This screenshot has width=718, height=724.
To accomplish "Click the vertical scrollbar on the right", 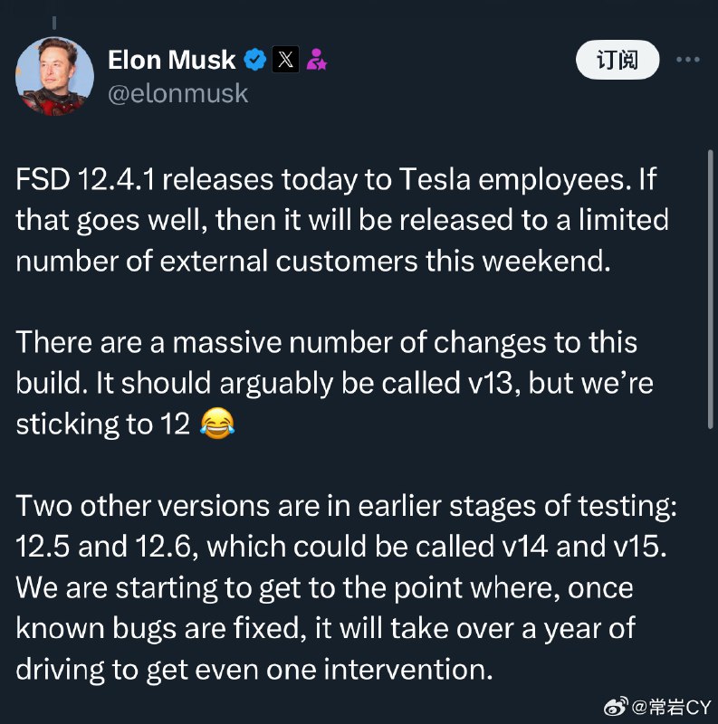I will click(x=711, y=290).
